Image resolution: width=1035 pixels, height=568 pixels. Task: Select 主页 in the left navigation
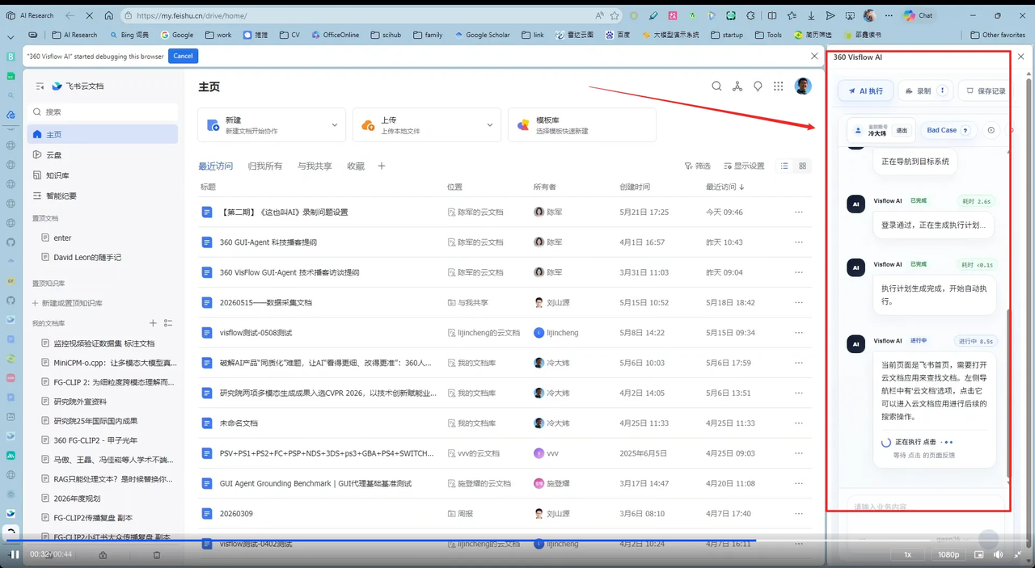coord(103,134)
